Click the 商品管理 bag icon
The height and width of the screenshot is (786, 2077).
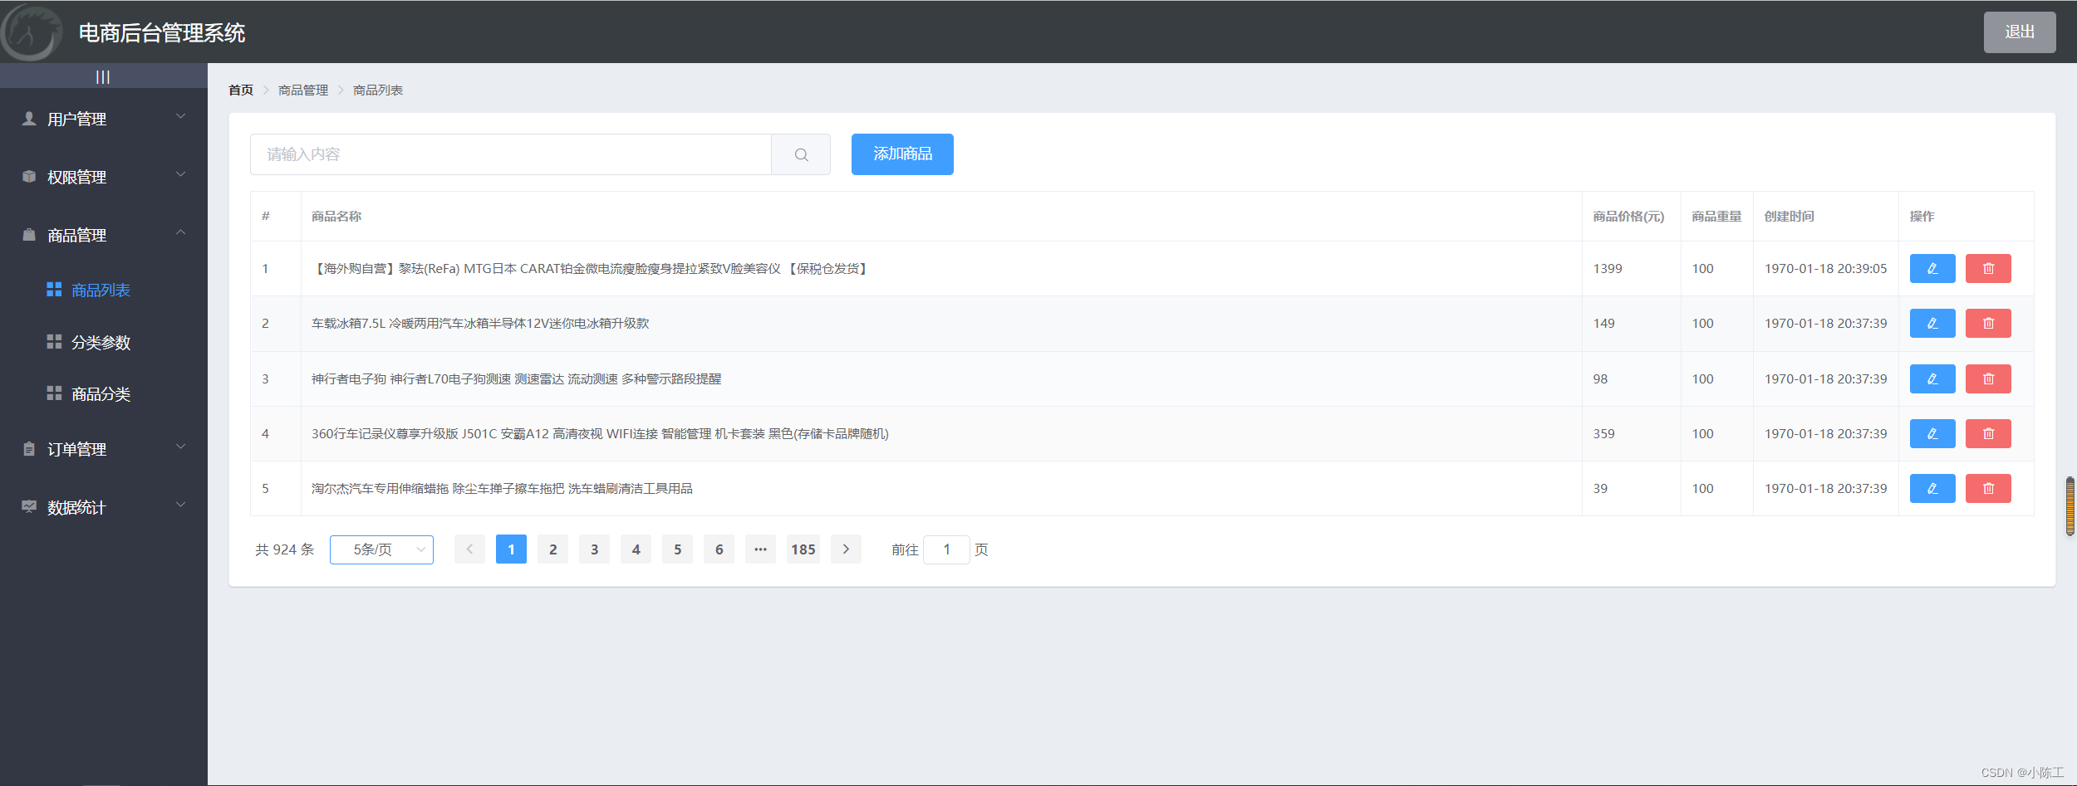pos(29,235)
